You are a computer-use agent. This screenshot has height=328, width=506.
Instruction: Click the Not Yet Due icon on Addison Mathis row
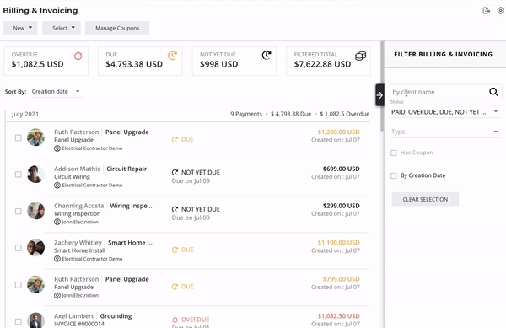point(175,172)
